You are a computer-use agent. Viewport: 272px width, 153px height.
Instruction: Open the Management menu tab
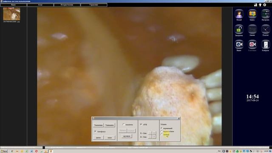point(94,5)
